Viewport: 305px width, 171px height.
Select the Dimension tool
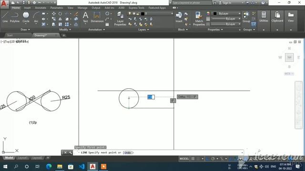(x=97, y=17)
